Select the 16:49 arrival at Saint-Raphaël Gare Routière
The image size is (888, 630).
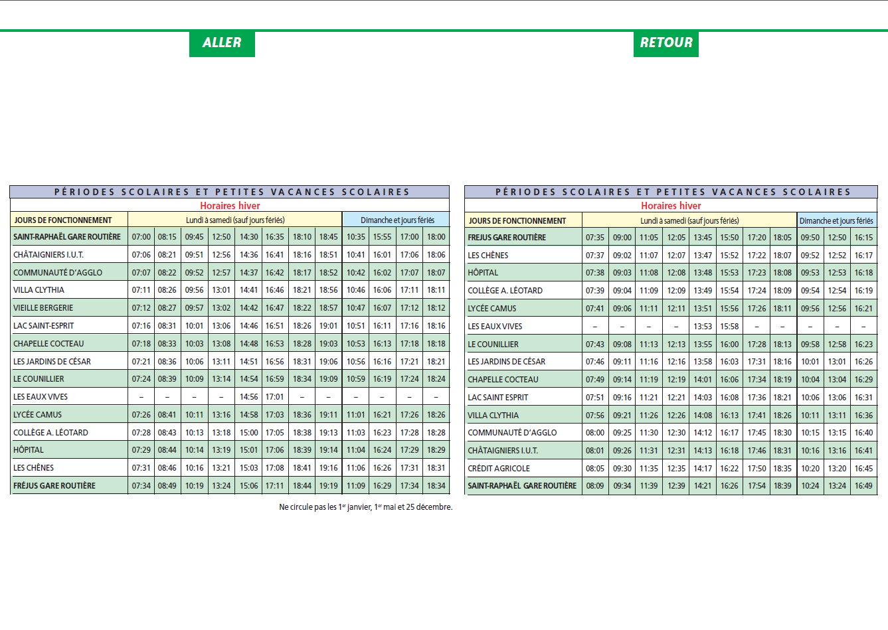tap(863, 486)
